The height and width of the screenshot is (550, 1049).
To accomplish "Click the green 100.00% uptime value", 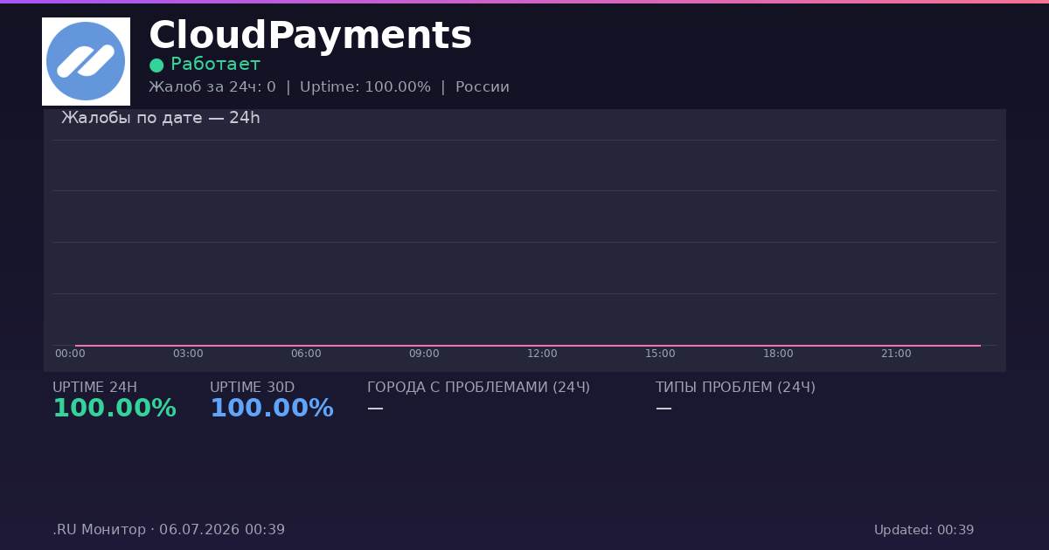I will click(x=115, y=409).
